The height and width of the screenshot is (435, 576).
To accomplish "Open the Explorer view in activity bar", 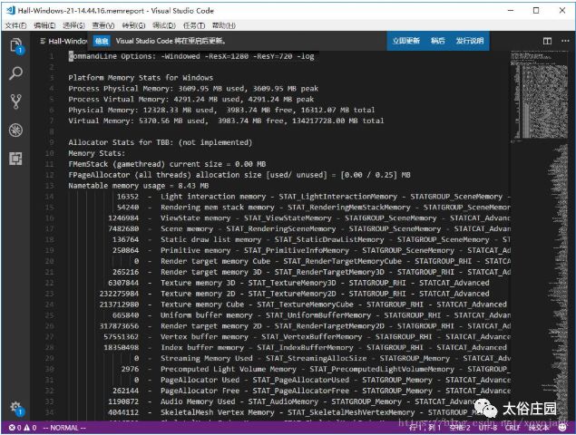I will pos(15,46).
